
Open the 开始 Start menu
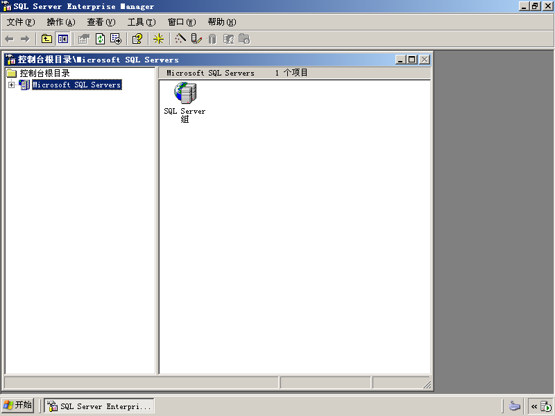pyautogui.click(x=18, y=406)
